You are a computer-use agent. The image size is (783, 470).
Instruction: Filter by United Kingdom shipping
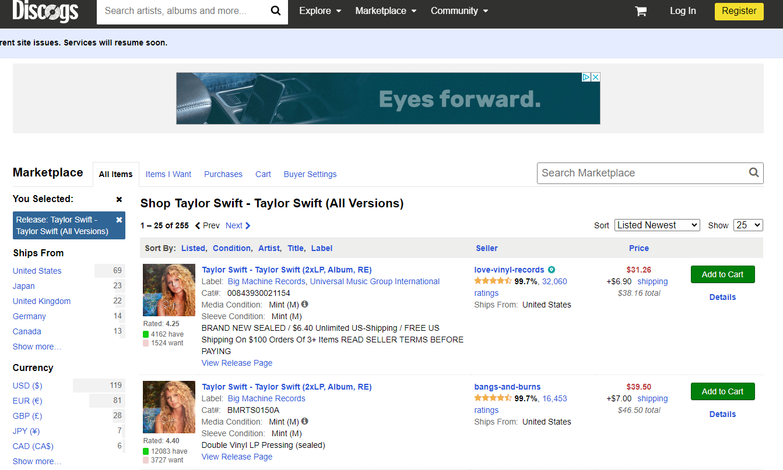click(x=42, y=301)
